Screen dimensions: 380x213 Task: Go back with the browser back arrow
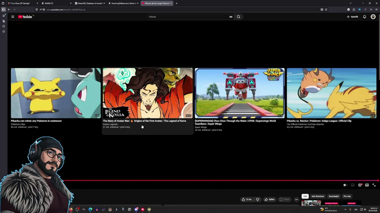pos(9,9)
